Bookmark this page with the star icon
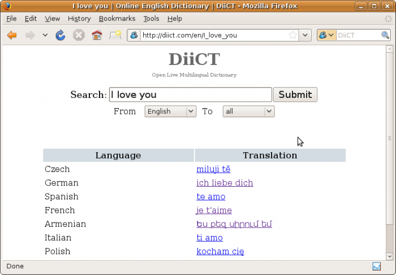This screenshot has height=275, width=396. 293,35
